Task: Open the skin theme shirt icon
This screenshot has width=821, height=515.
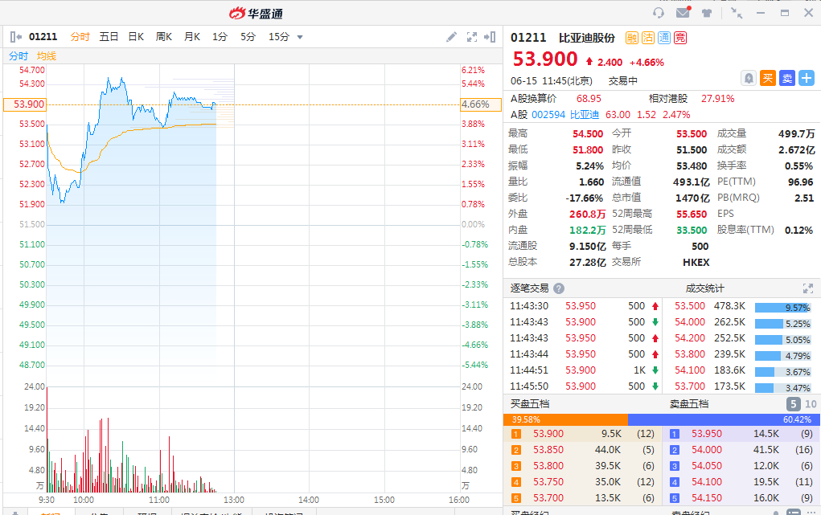Action: [x=707, y=13]
